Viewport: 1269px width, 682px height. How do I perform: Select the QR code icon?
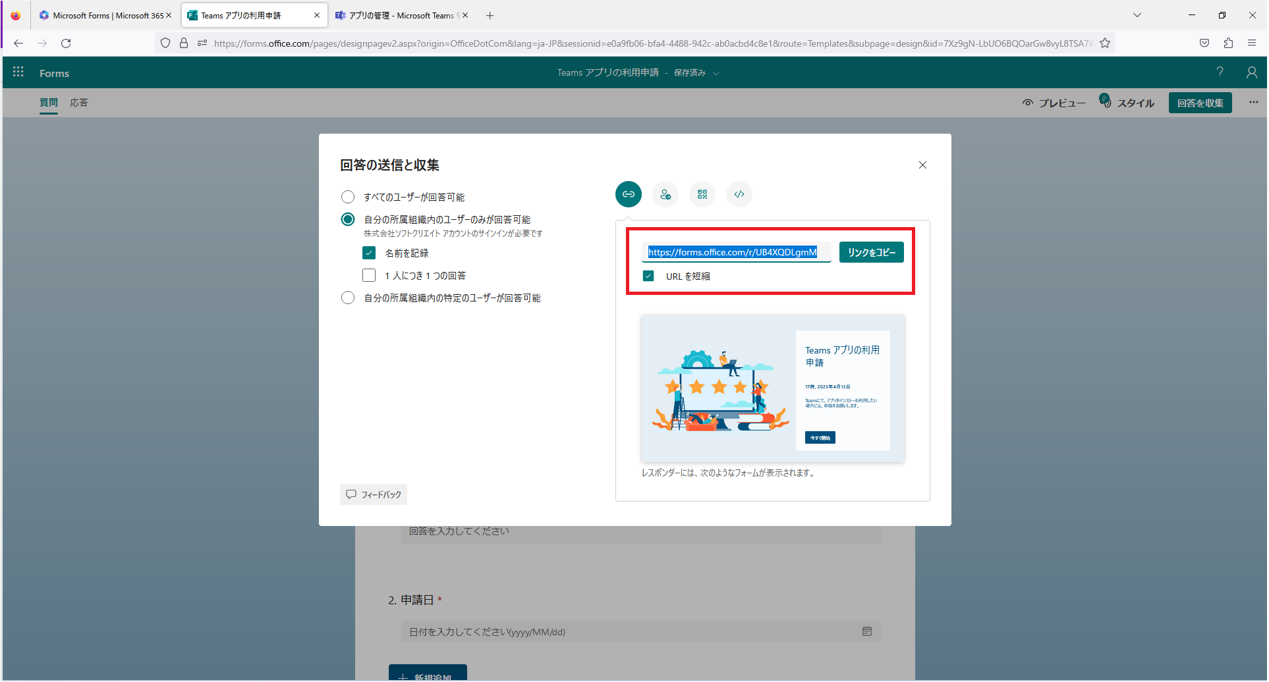click(702, 194)
